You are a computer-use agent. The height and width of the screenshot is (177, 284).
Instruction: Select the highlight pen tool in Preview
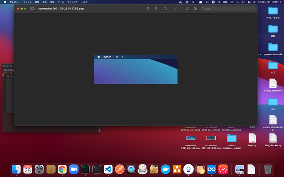tap(175, 9)
